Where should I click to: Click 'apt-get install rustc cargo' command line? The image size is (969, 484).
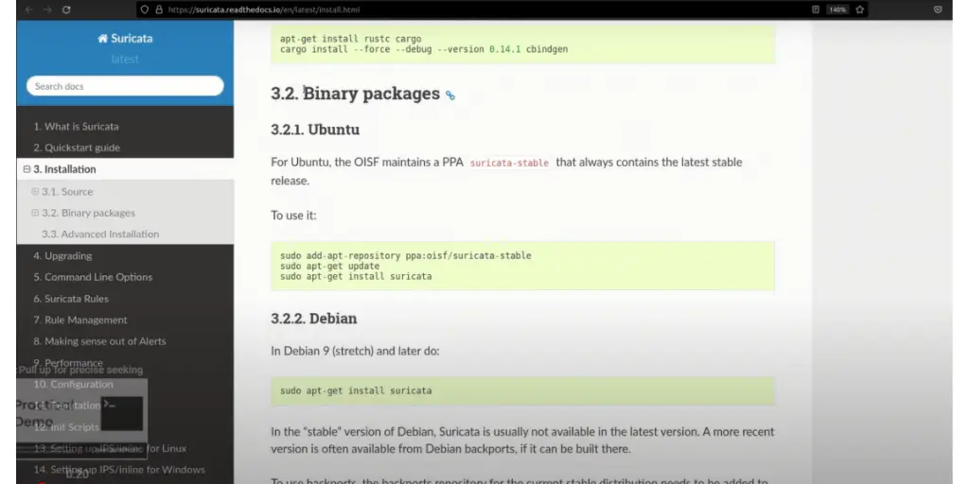[x=350, y=38]
